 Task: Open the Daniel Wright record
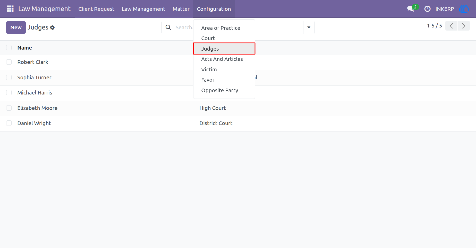coord(34,123)
